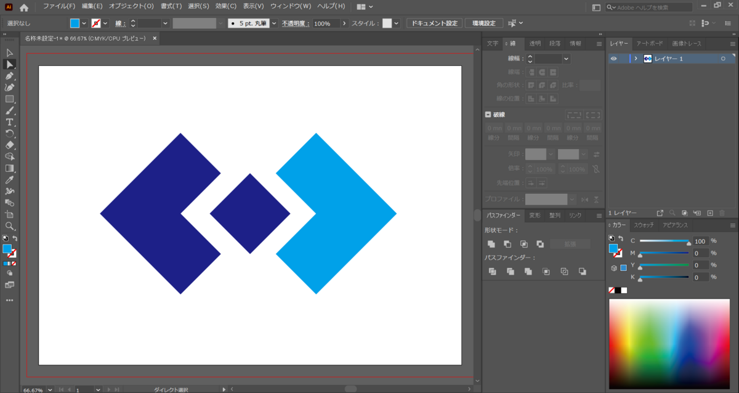The height and width of the screenshot is (393, 739).
Task: Click the 環境設定 button
Action: coord(483,23)
